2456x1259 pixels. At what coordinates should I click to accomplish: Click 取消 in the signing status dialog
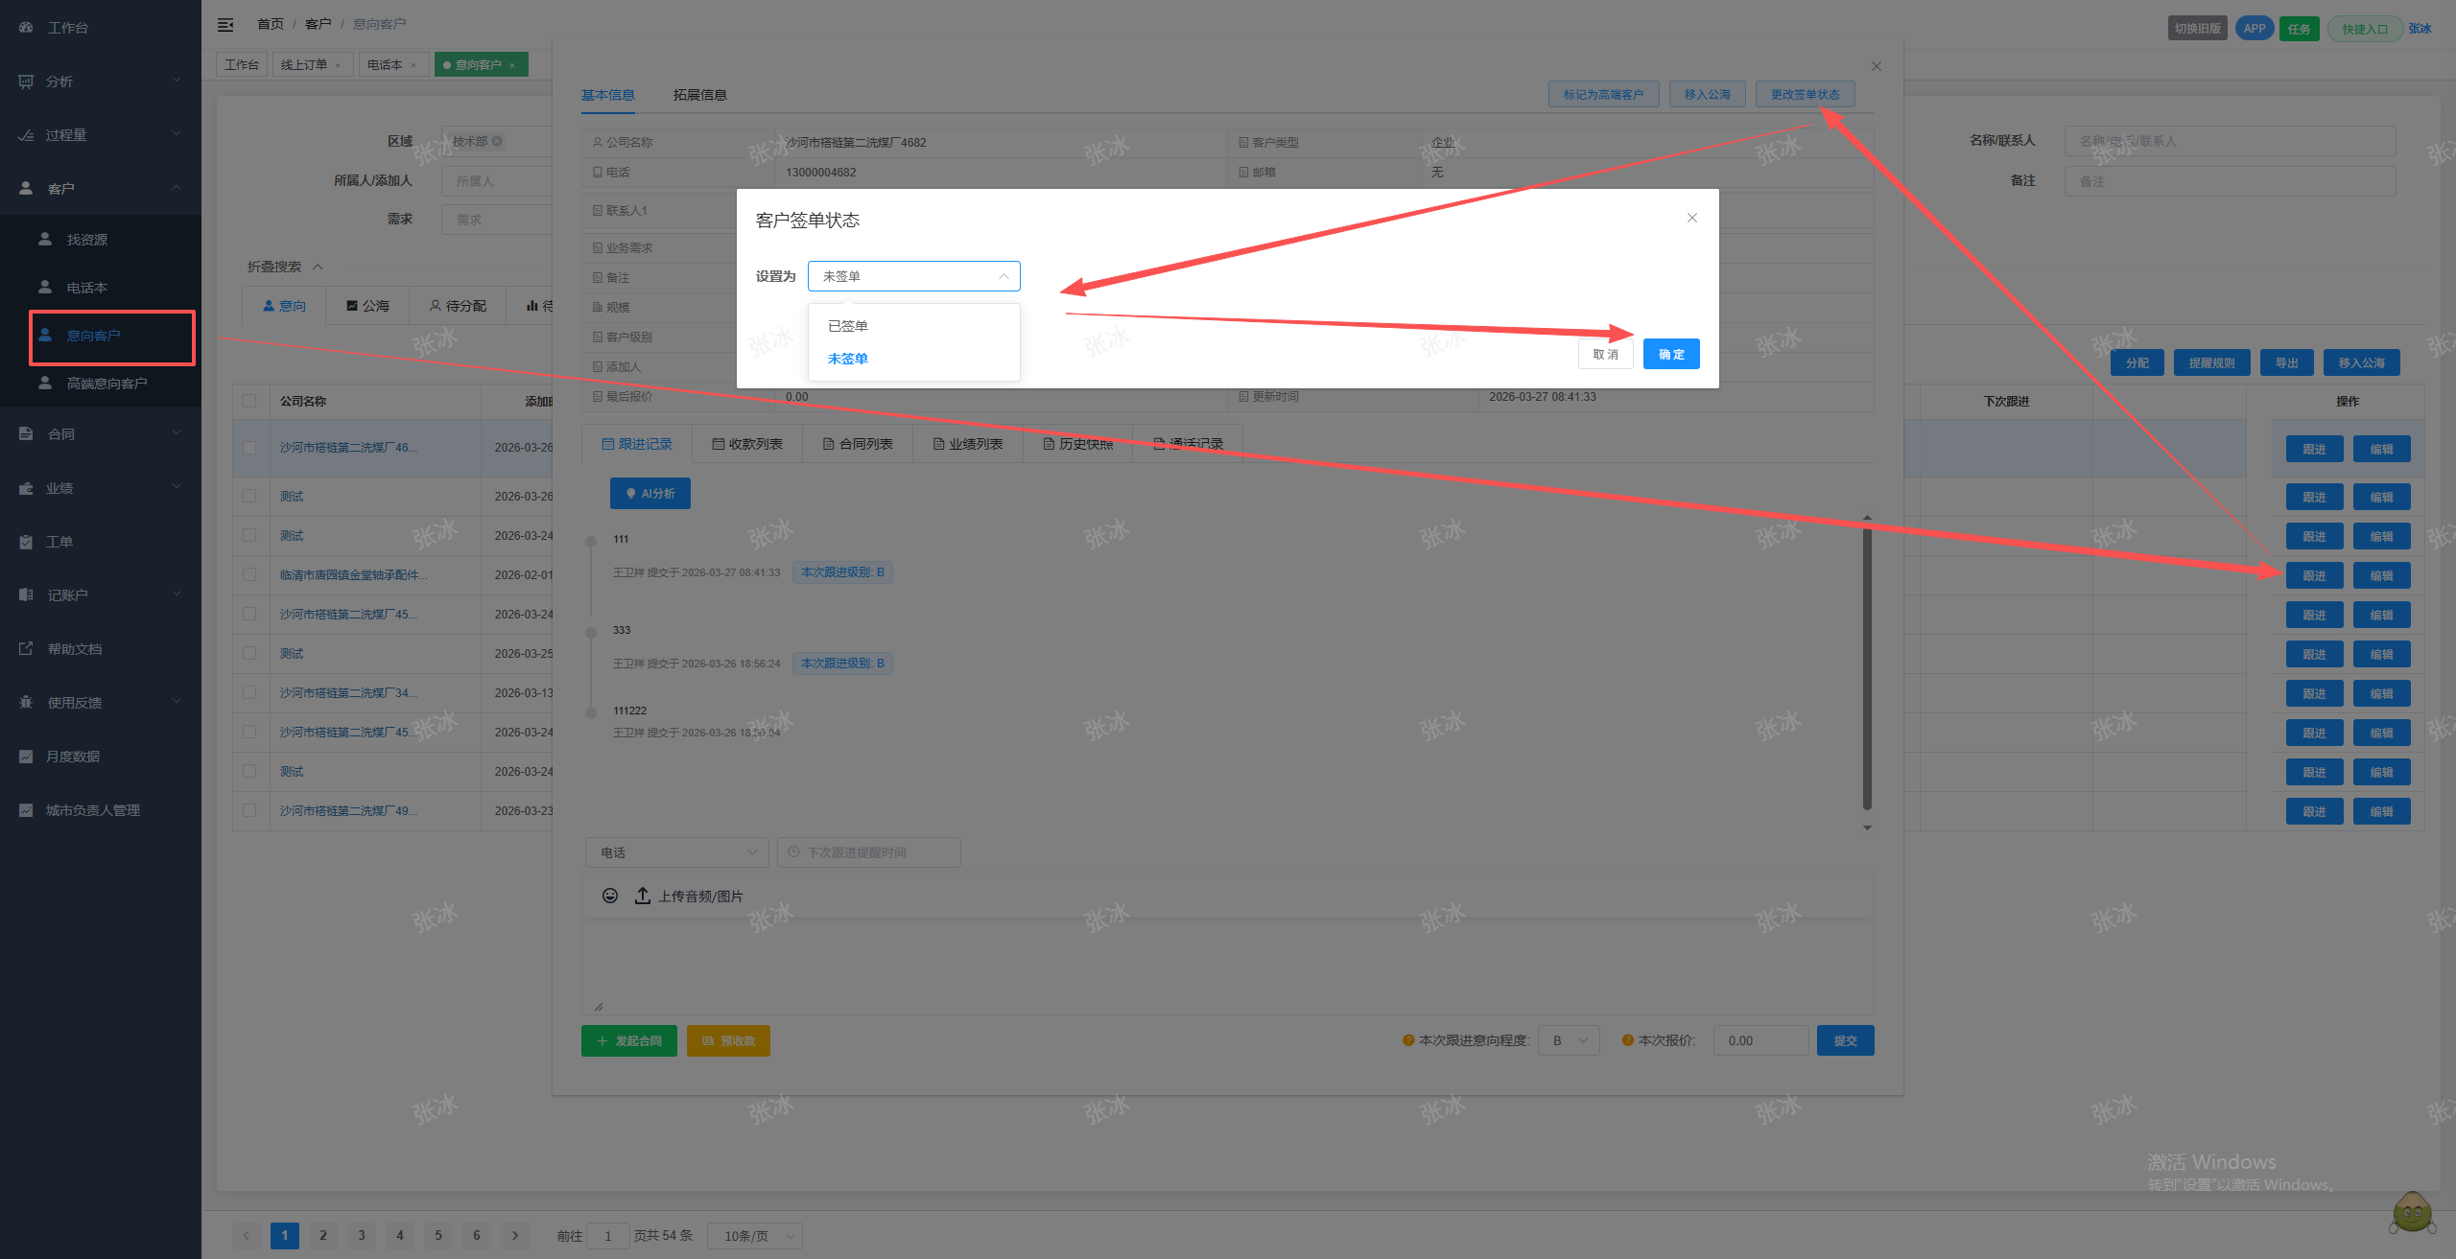coord(1606,354)
